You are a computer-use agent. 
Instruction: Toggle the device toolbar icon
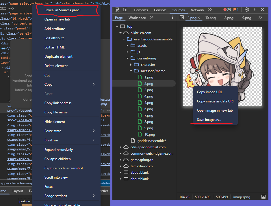pyautogui.click(x=125, y=10)
